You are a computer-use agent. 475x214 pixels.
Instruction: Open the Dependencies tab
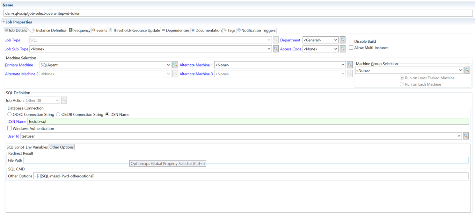click(x=176, y=30)
